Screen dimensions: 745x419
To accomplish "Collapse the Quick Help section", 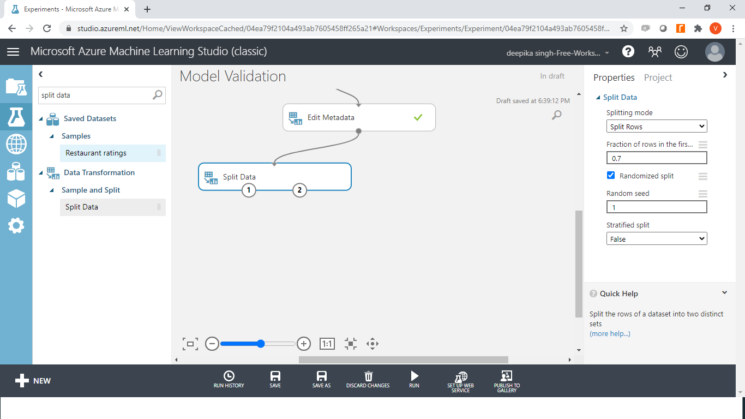I will coord(724,293).
